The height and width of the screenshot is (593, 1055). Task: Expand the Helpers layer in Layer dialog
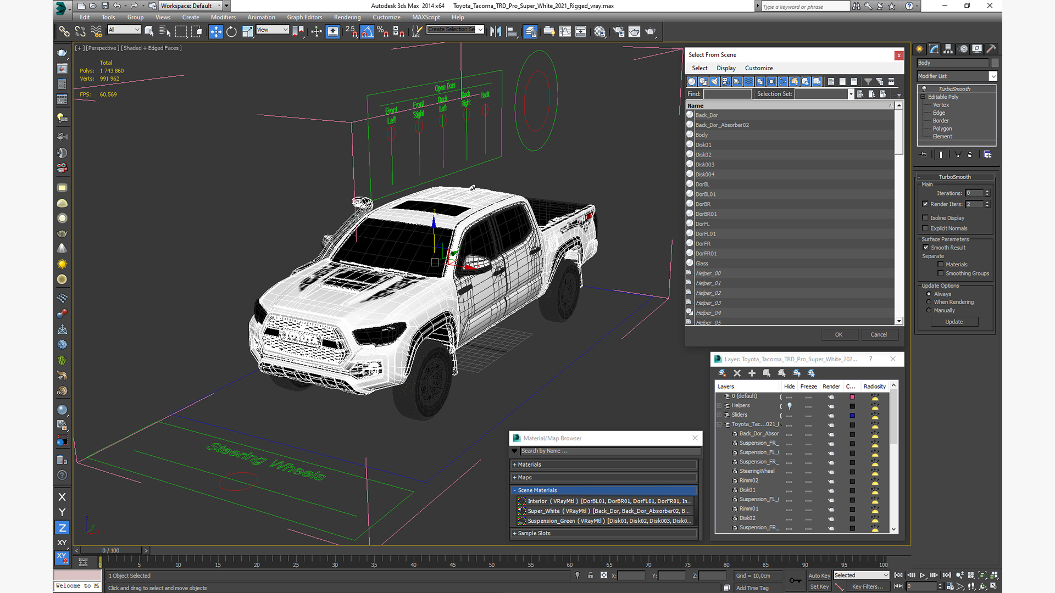point(719,406)
